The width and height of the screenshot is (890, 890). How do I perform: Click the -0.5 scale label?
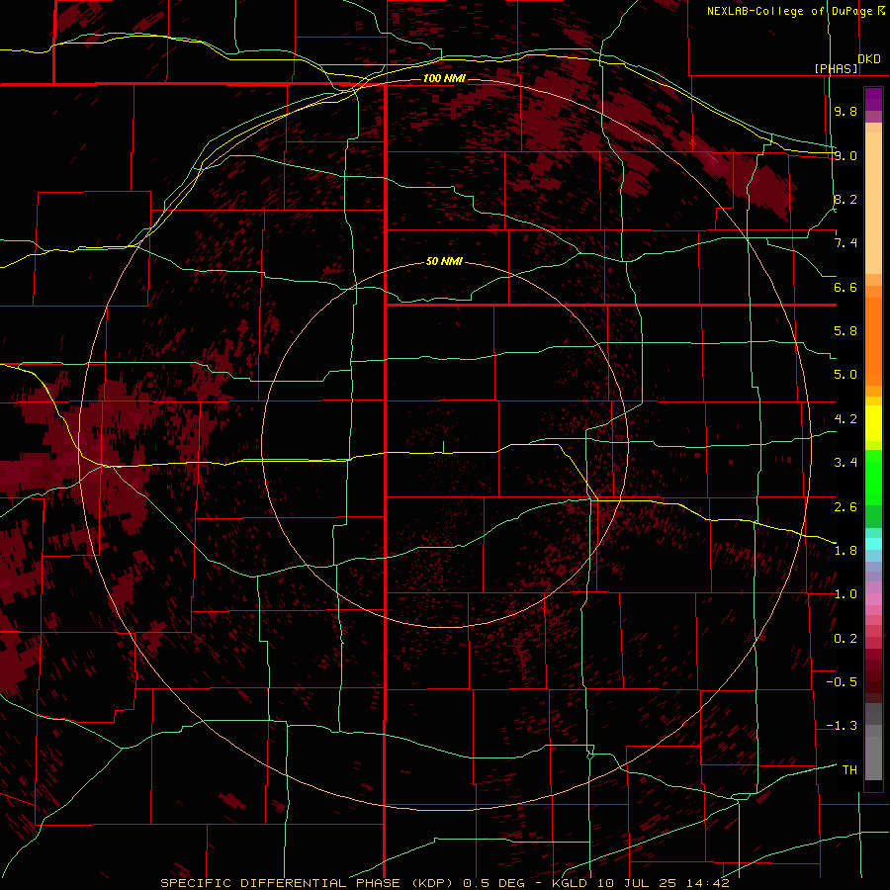(x=842, y=682)
